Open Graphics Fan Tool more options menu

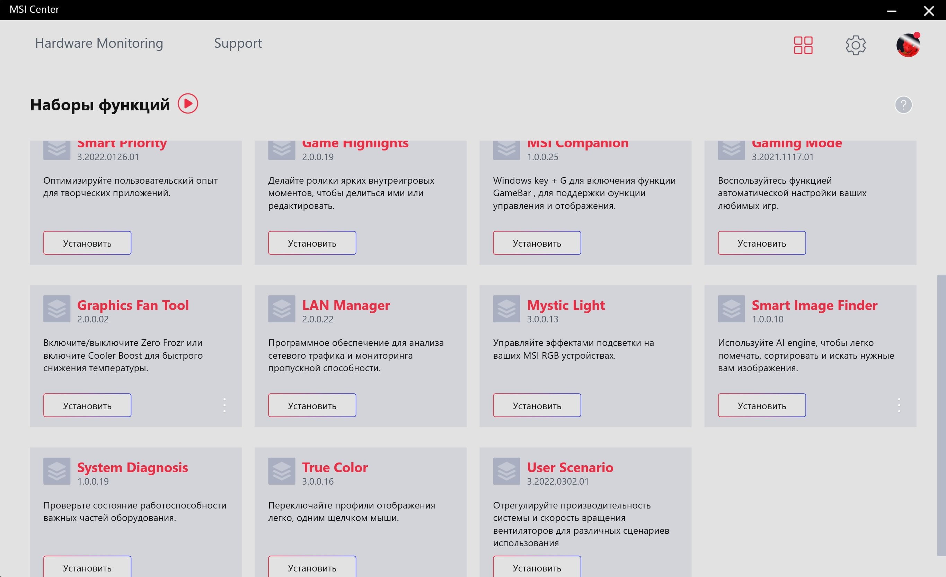coord(224,405)
